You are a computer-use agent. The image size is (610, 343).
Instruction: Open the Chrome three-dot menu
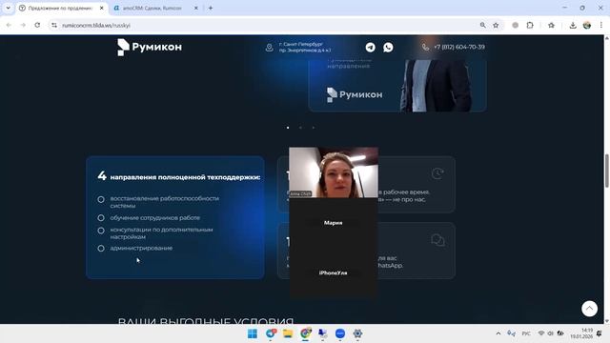(601, 26)
